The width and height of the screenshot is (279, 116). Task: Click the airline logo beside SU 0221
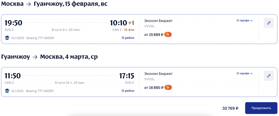(7, 91)
